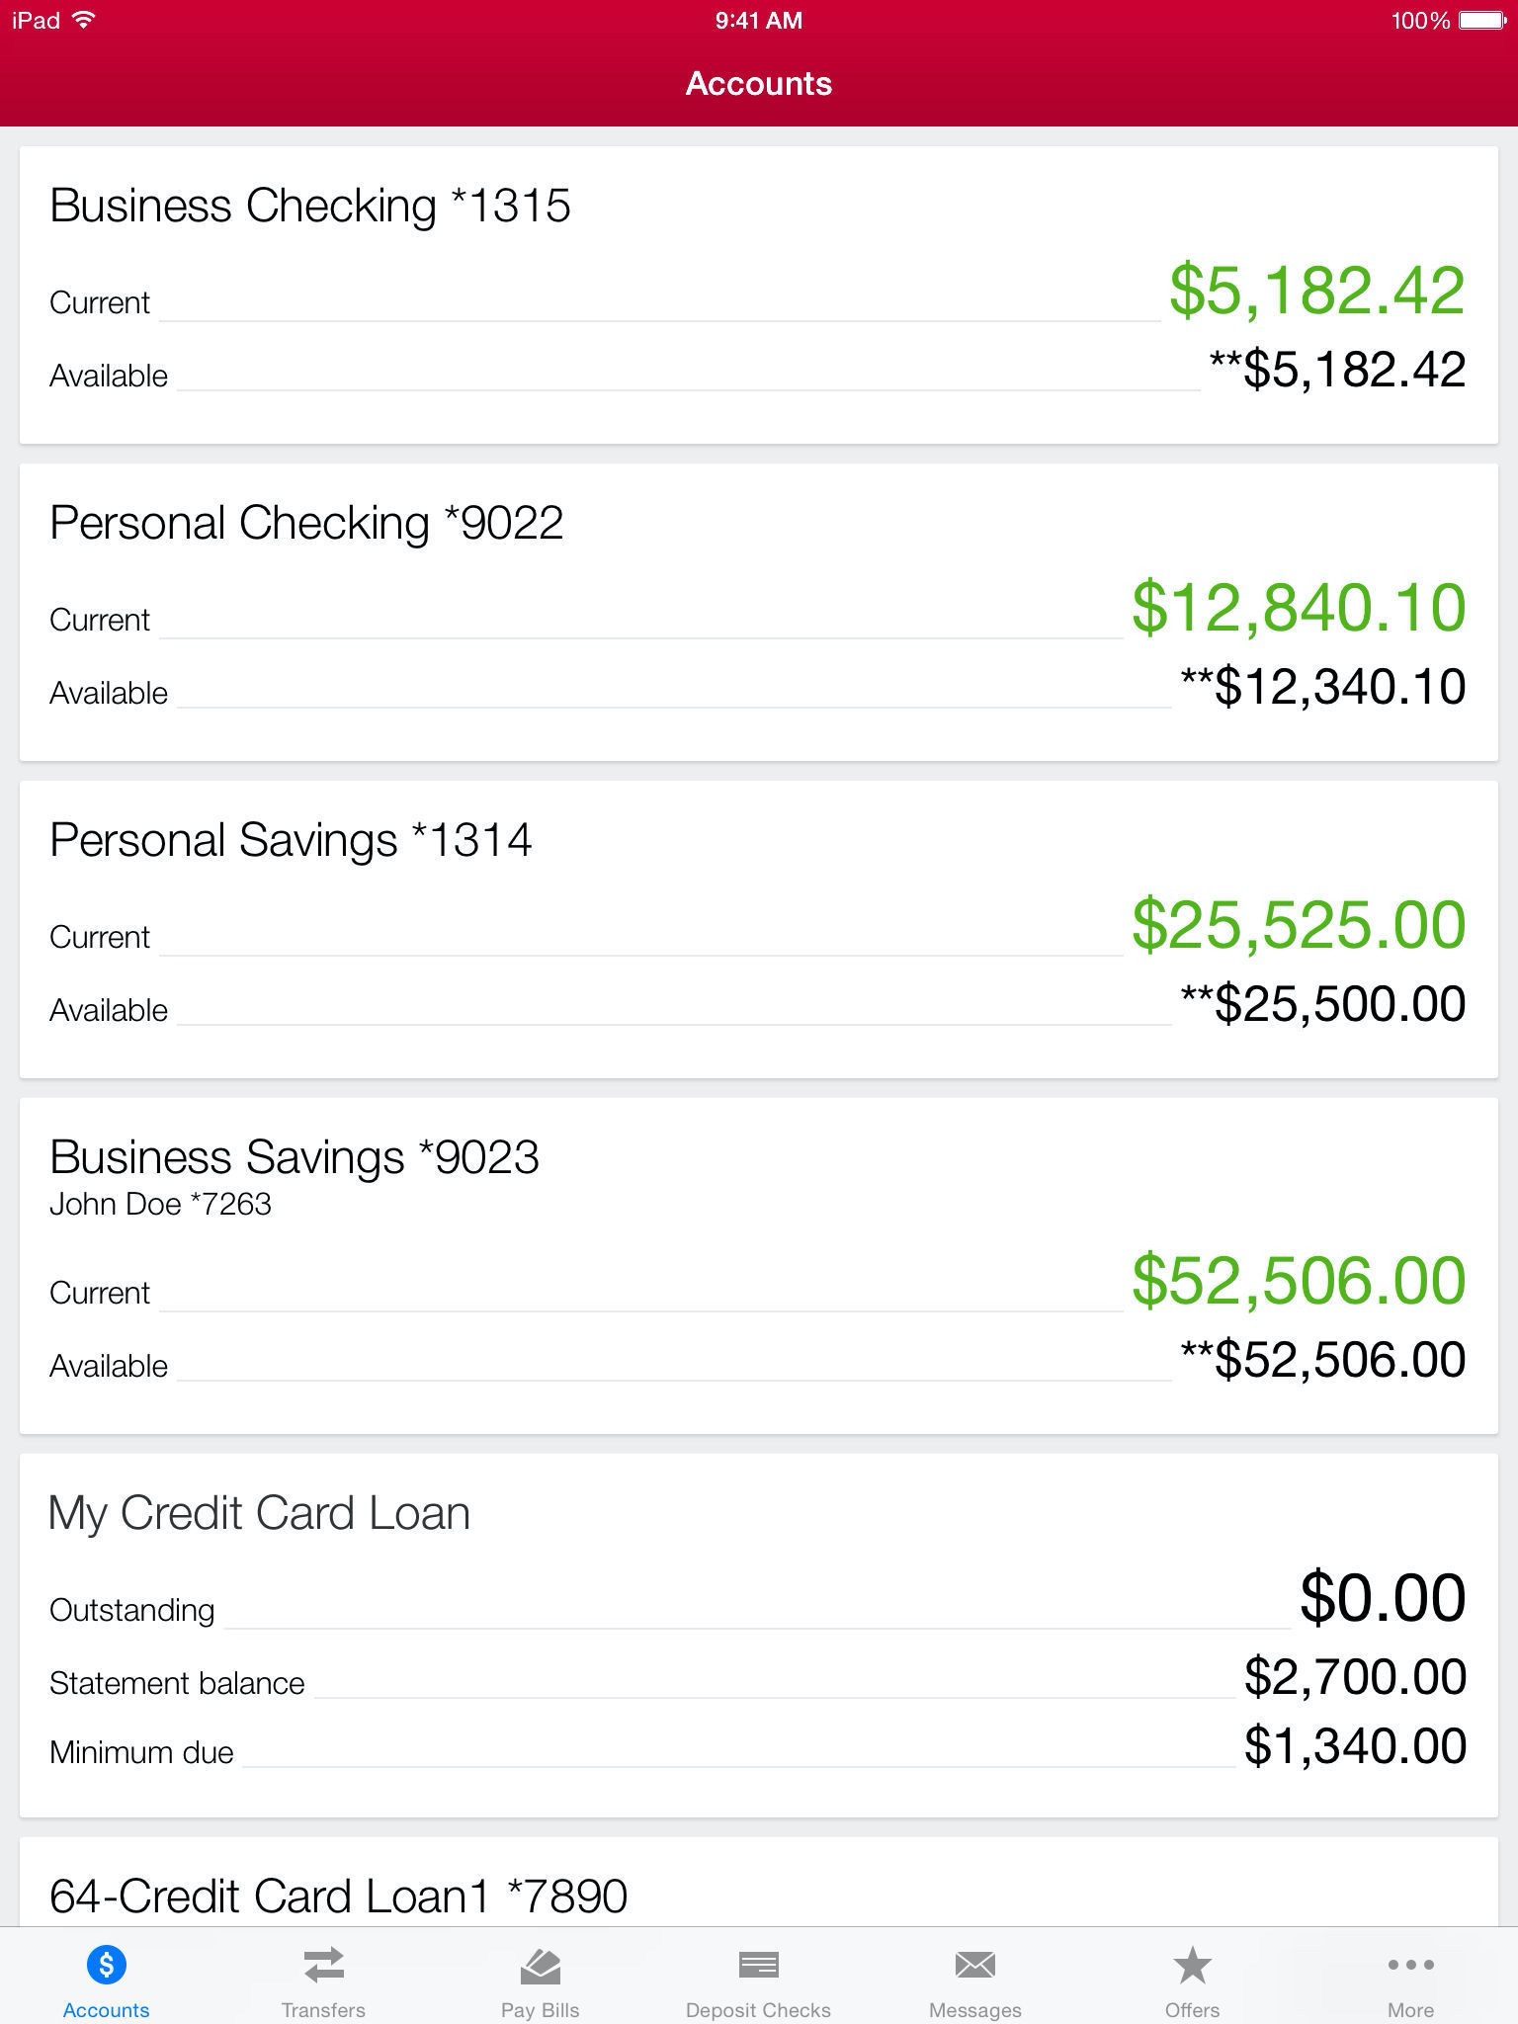Tap the Accounts dollar sign icon
The height and width of the screenshot is (2024, 1518).
[106, 1965]
